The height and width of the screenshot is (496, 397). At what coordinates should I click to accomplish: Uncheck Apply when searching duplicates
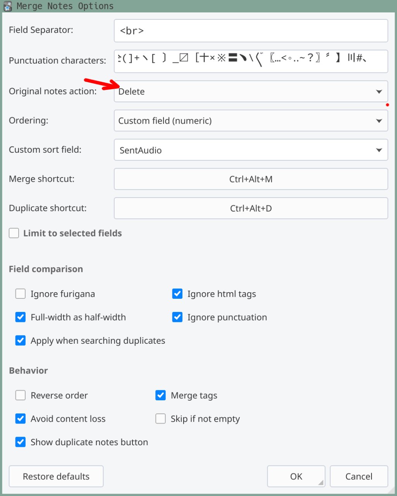tap(21, 341)
